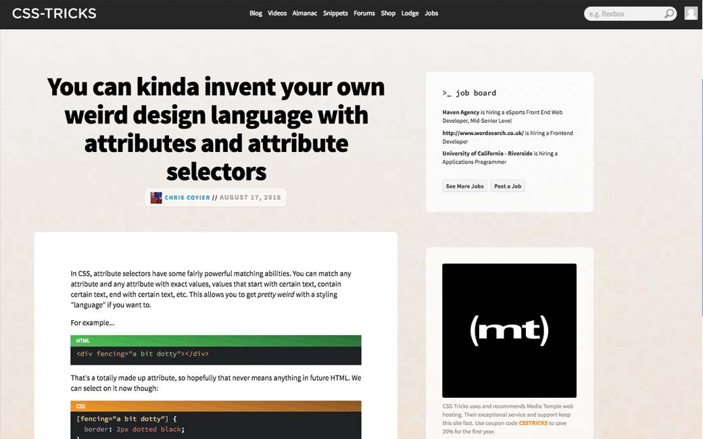Viewport: 703px width, 439px height.
Task: Click the CSSTRICKS coupon code link
Action: (533, 423)
